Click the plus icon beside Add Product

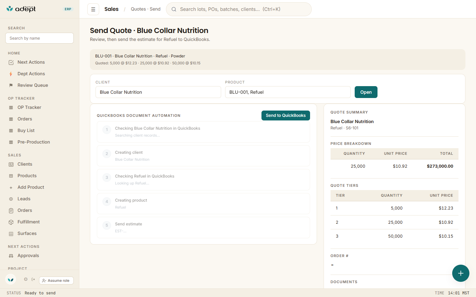click(x=11, y=187)
